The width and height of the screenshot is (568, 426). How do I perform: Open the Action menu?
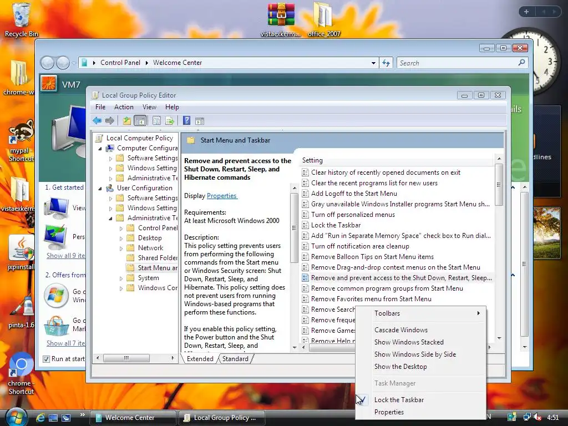[x=124, y=107]
